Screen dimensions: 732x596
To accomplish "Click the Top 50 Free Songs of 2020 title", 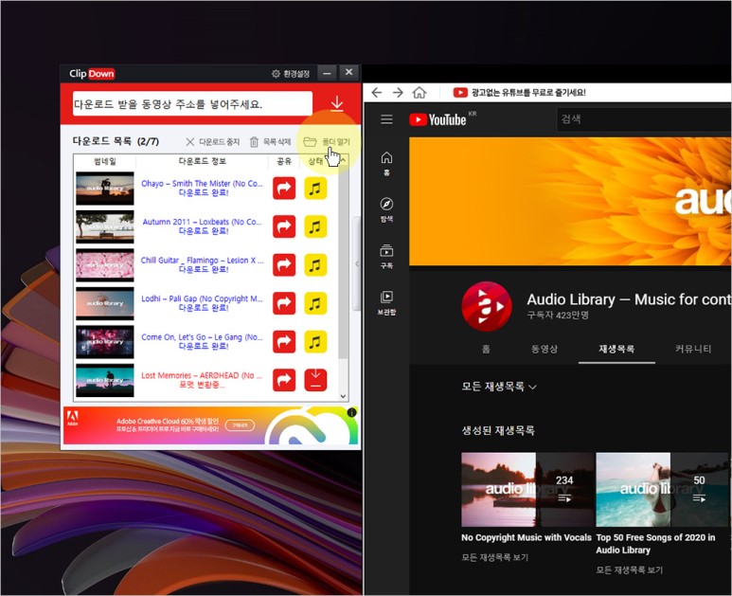I will (x=655, y=544).
